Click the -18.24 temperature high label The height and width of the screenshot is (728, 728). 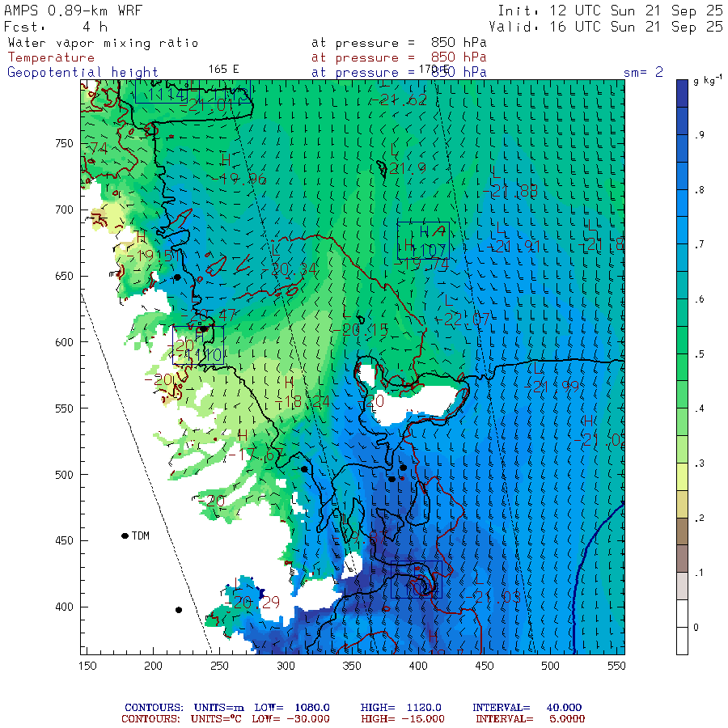tap(302, 401)
